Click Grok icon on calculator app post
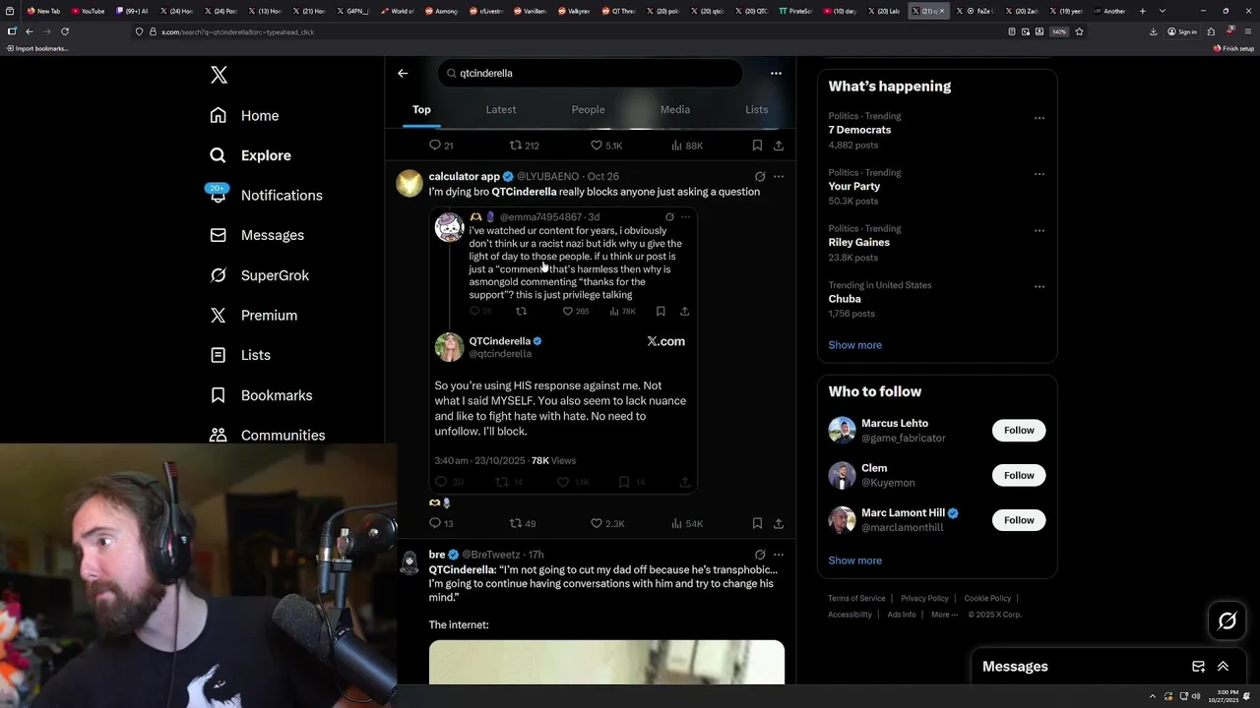 pyautogui.click(x=760, y=177)
